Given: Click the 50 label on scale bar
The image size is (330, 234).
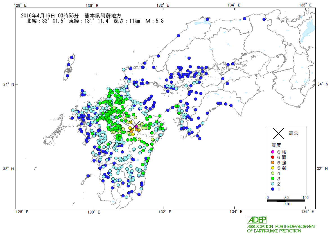Looking at the screenshot, I should [286, 198].
